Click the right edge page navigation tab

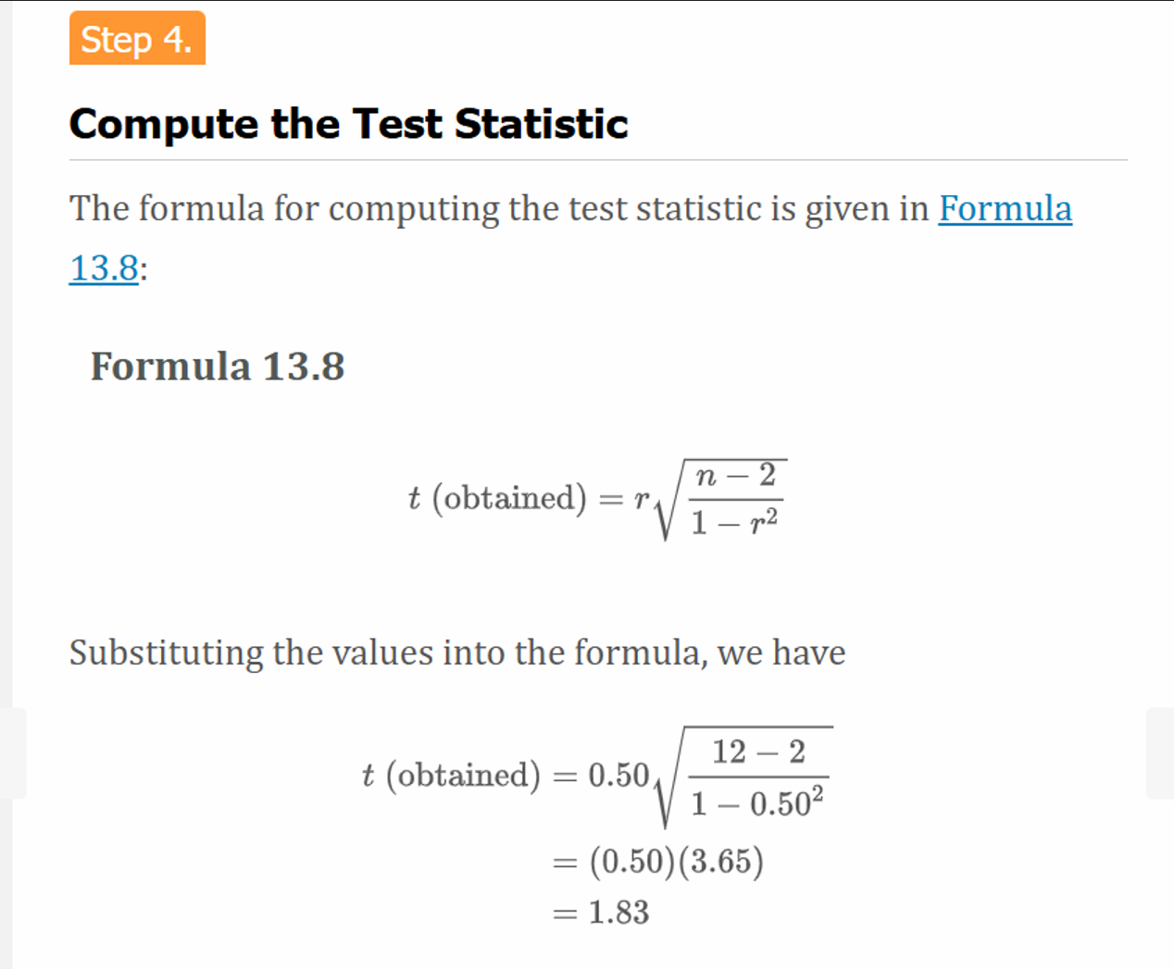click(1160, 752)
